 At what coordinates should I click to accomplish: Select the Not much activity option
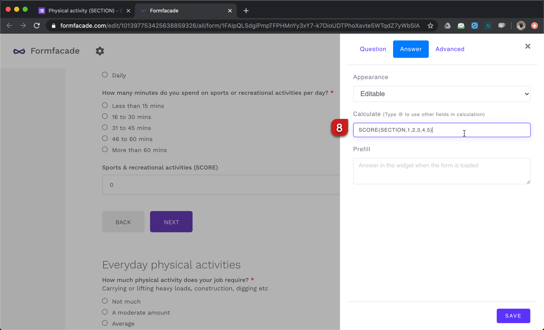(x=105, y=301)
